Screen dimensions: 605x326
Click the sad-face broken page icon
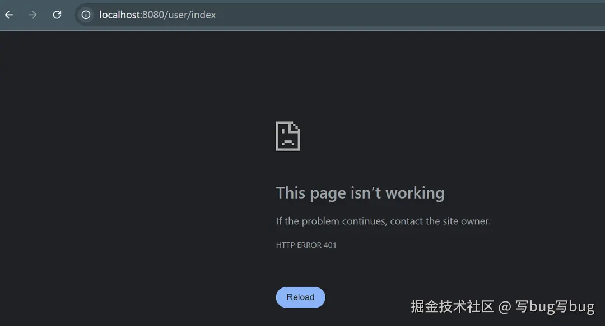pyautogui.click(x=287, y=135)
